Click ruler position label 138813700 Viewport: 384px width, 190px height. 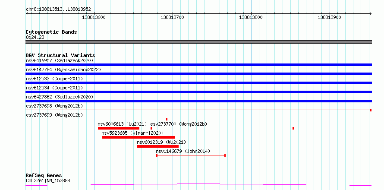click(172, 17)
